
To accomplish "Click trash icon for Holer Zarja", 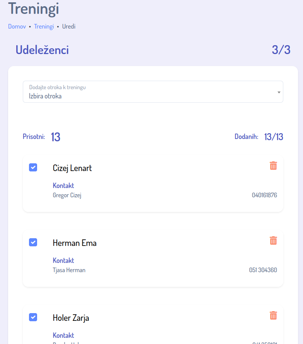I will pyautogui.click(x=273, y=315).
